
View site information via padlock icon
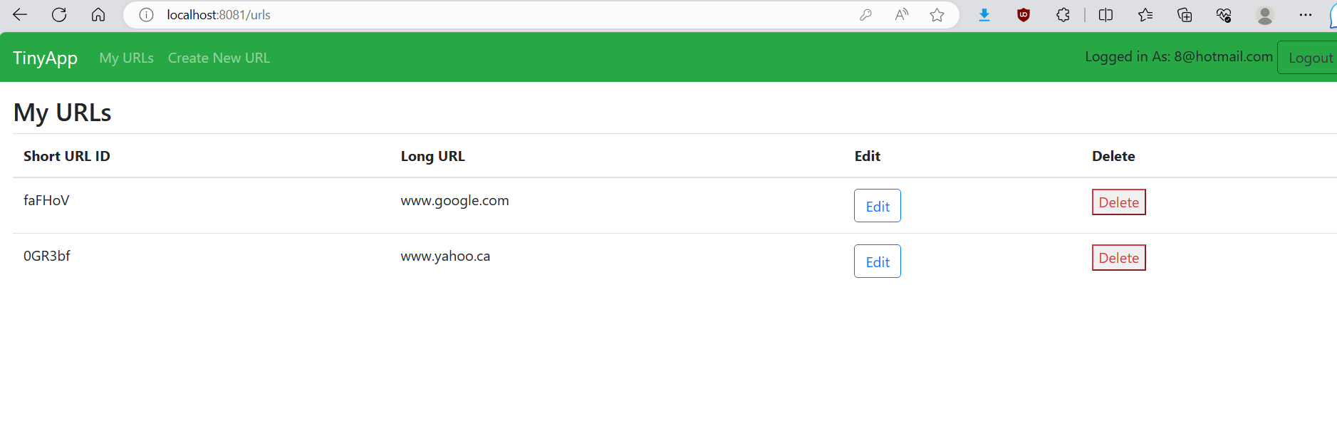click(x=146, y=14)
